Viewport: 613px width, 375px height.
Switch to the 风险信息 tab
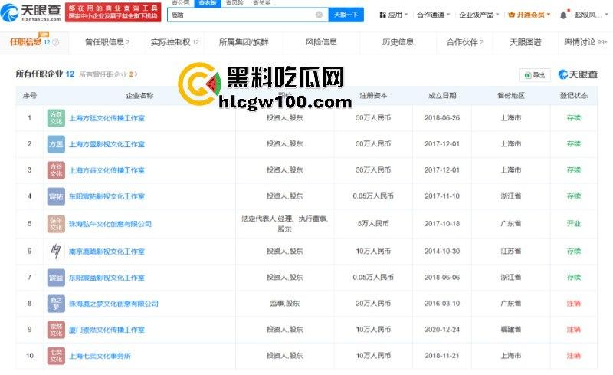tap(321, 42)
